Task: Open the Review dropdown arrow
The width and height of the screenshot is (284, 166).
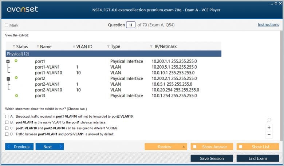Action: (184, 147)
